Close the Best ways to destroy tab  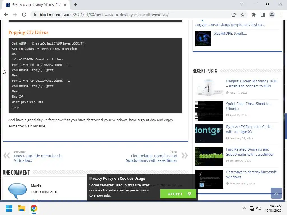point(65,5)
